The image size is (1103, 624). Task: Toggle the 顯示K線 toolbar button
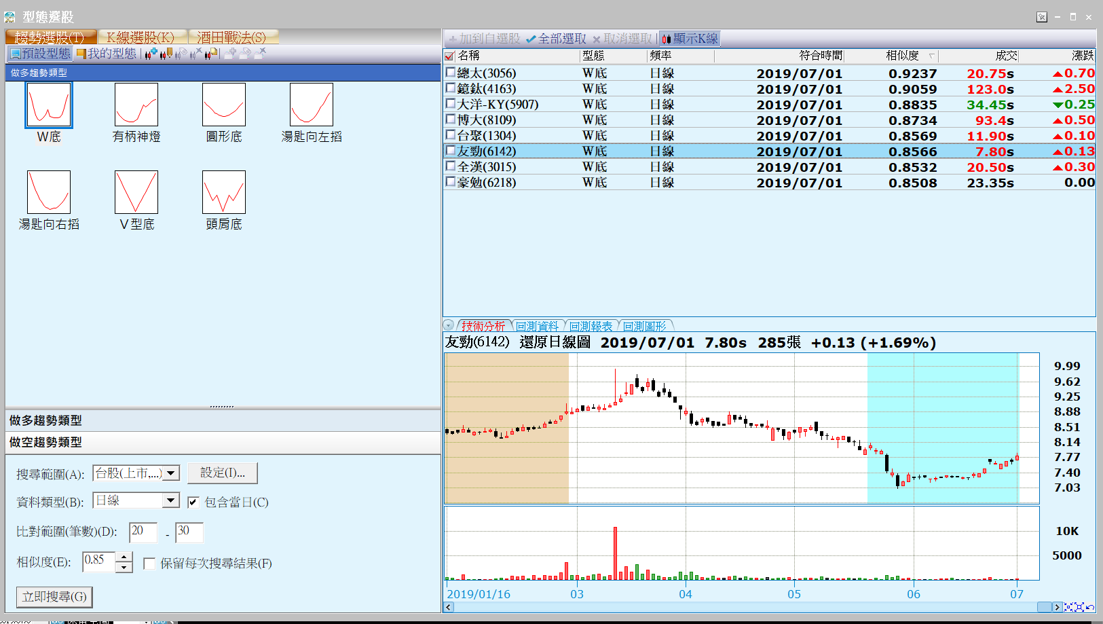[690, 39]
